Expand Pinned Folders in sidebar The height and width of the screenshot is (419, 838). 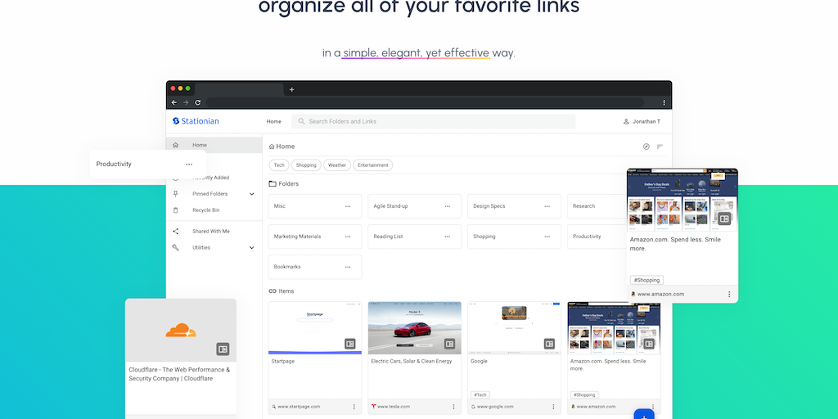pyautogui.click(x=252, y=194)
